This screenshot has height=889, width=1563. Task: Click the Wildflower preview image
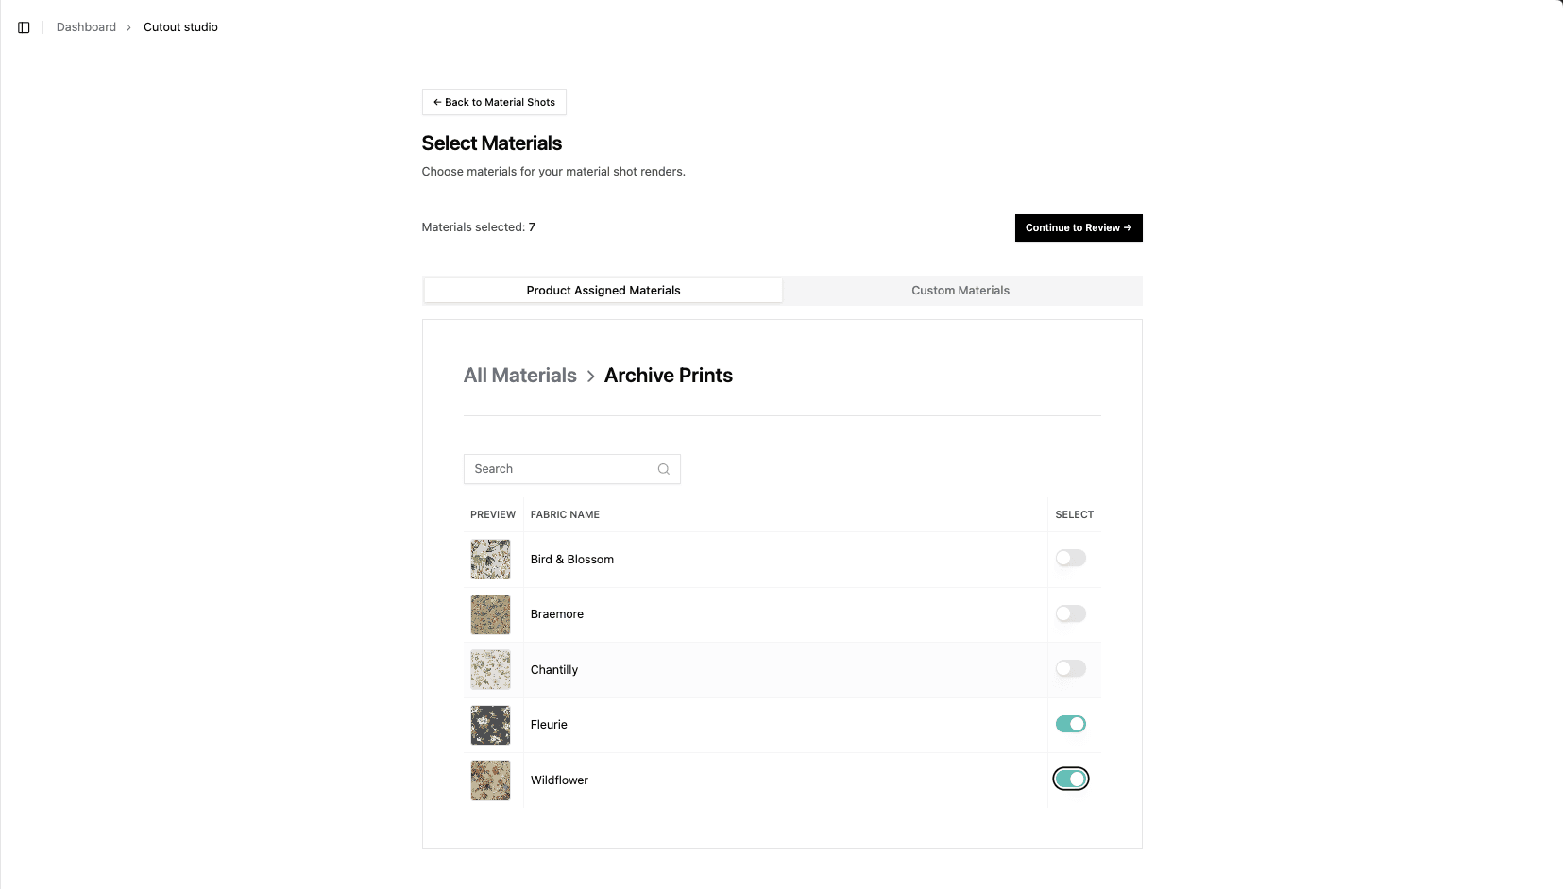490,780
